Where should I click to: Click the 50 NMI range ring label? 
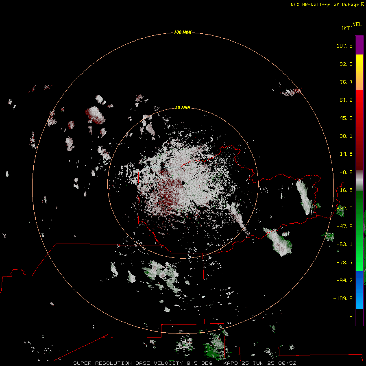[183, 107]
